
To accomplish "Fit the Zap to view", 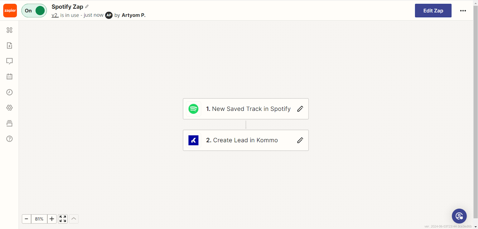I will pos(63,219).
